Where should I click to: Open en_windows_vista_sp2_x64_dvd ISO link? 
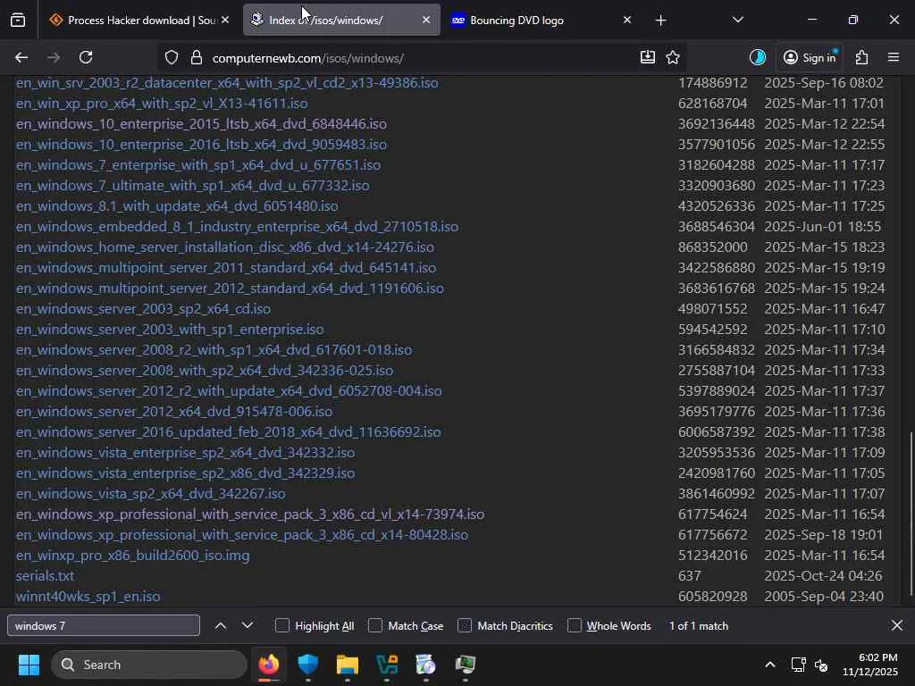pos(150,493)
